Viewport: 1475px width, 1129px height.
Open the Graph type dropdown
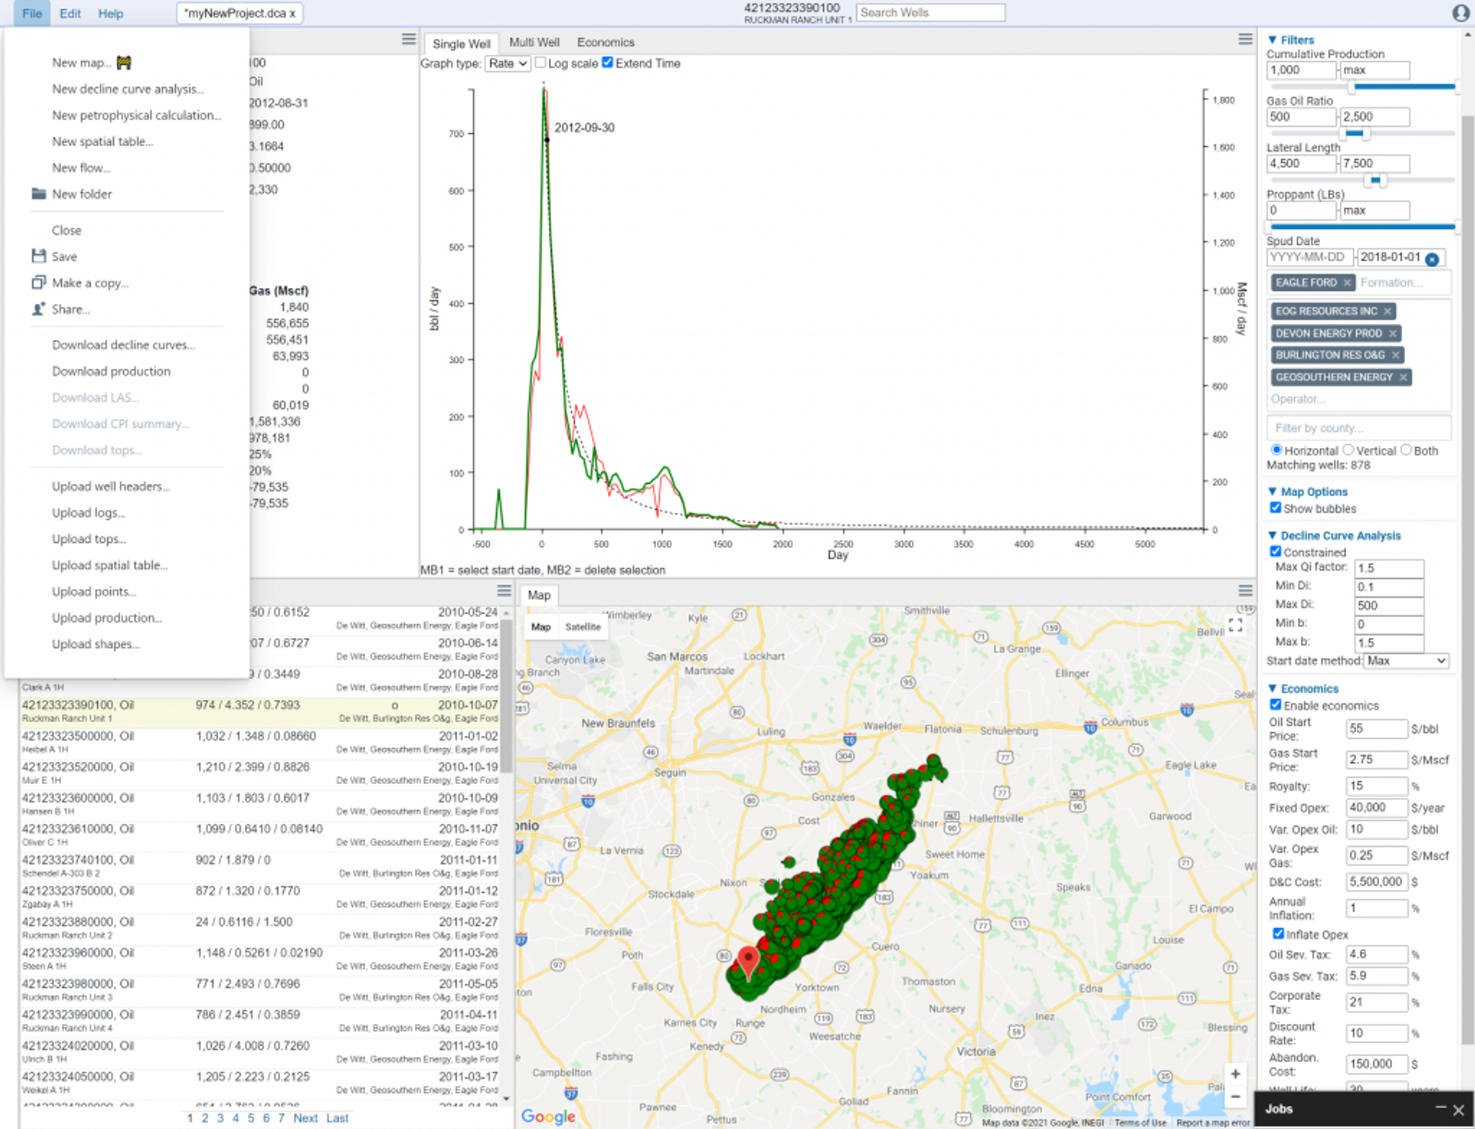508,63
